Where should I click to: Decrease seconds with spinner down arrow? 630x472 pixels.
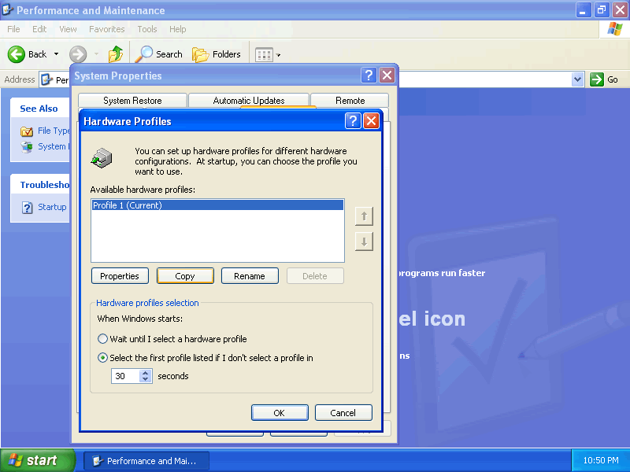click(x=146, y=379)
